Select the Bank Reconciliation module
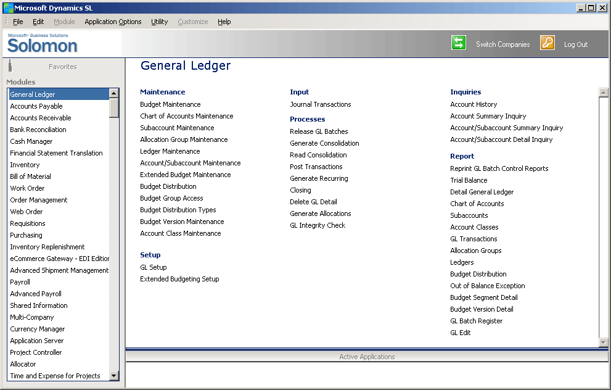The height and width of the screenshot is (390, 611). [x=38, y=130]
